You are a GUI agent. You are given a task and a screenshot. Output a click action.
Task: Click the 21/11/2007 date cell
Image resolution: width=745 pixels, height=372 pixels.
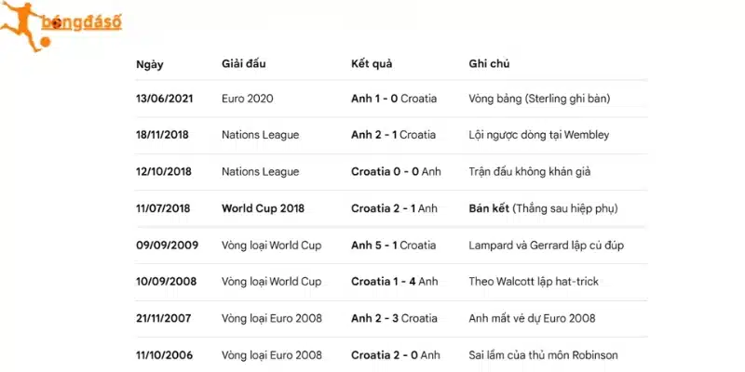coord(163,318)
